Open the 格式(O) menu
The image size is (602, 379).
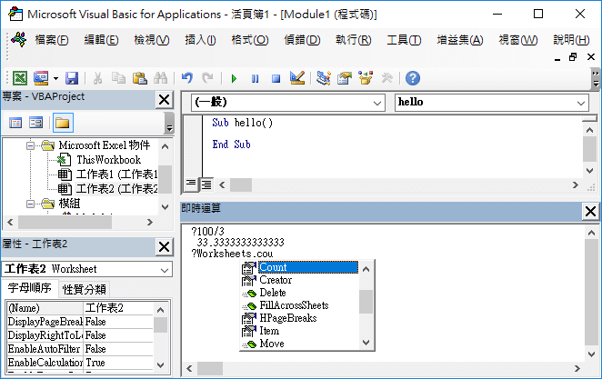[x=250, y=40]
